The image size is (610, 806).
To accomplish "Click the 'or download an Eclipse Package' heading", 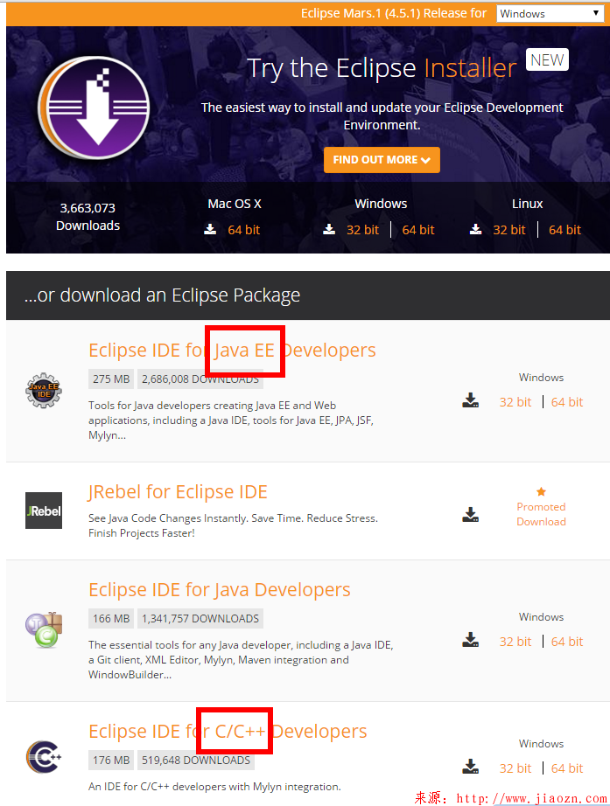I will [x=162, y=295].
